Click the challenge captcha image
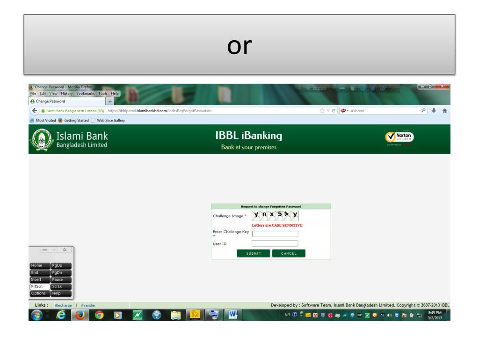The width and height of the screenshot is (479, 359). (x=275, y=215)
